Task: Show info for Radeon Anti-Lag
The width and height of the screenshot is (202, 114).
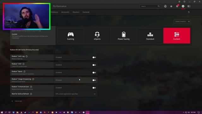Action: pos(27,56)
